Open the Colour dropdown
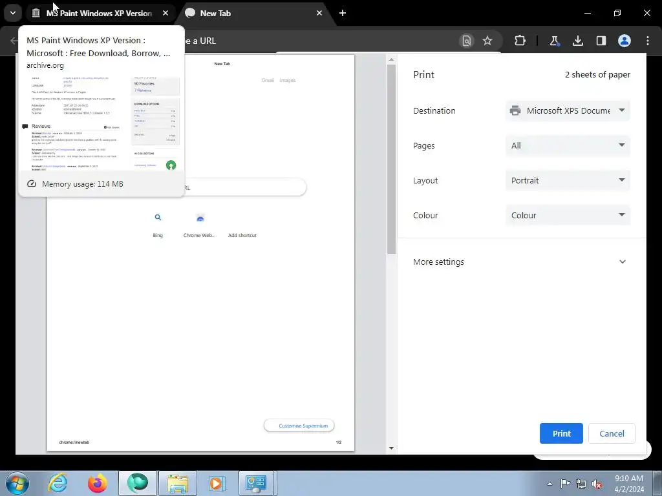 [x=568, y=215]
